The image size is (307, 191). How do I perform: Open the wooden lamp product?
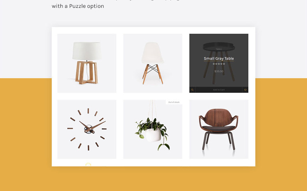(x=87, y=63)
